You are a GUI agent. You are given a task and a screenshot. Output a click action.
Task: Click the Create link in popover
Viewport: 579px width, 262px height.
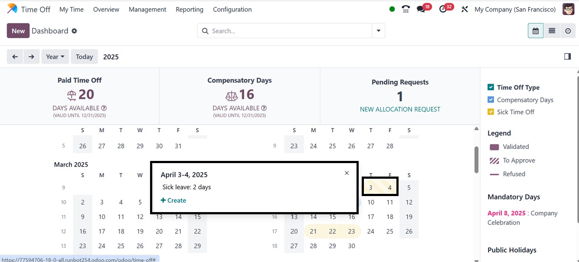(173, 200)
